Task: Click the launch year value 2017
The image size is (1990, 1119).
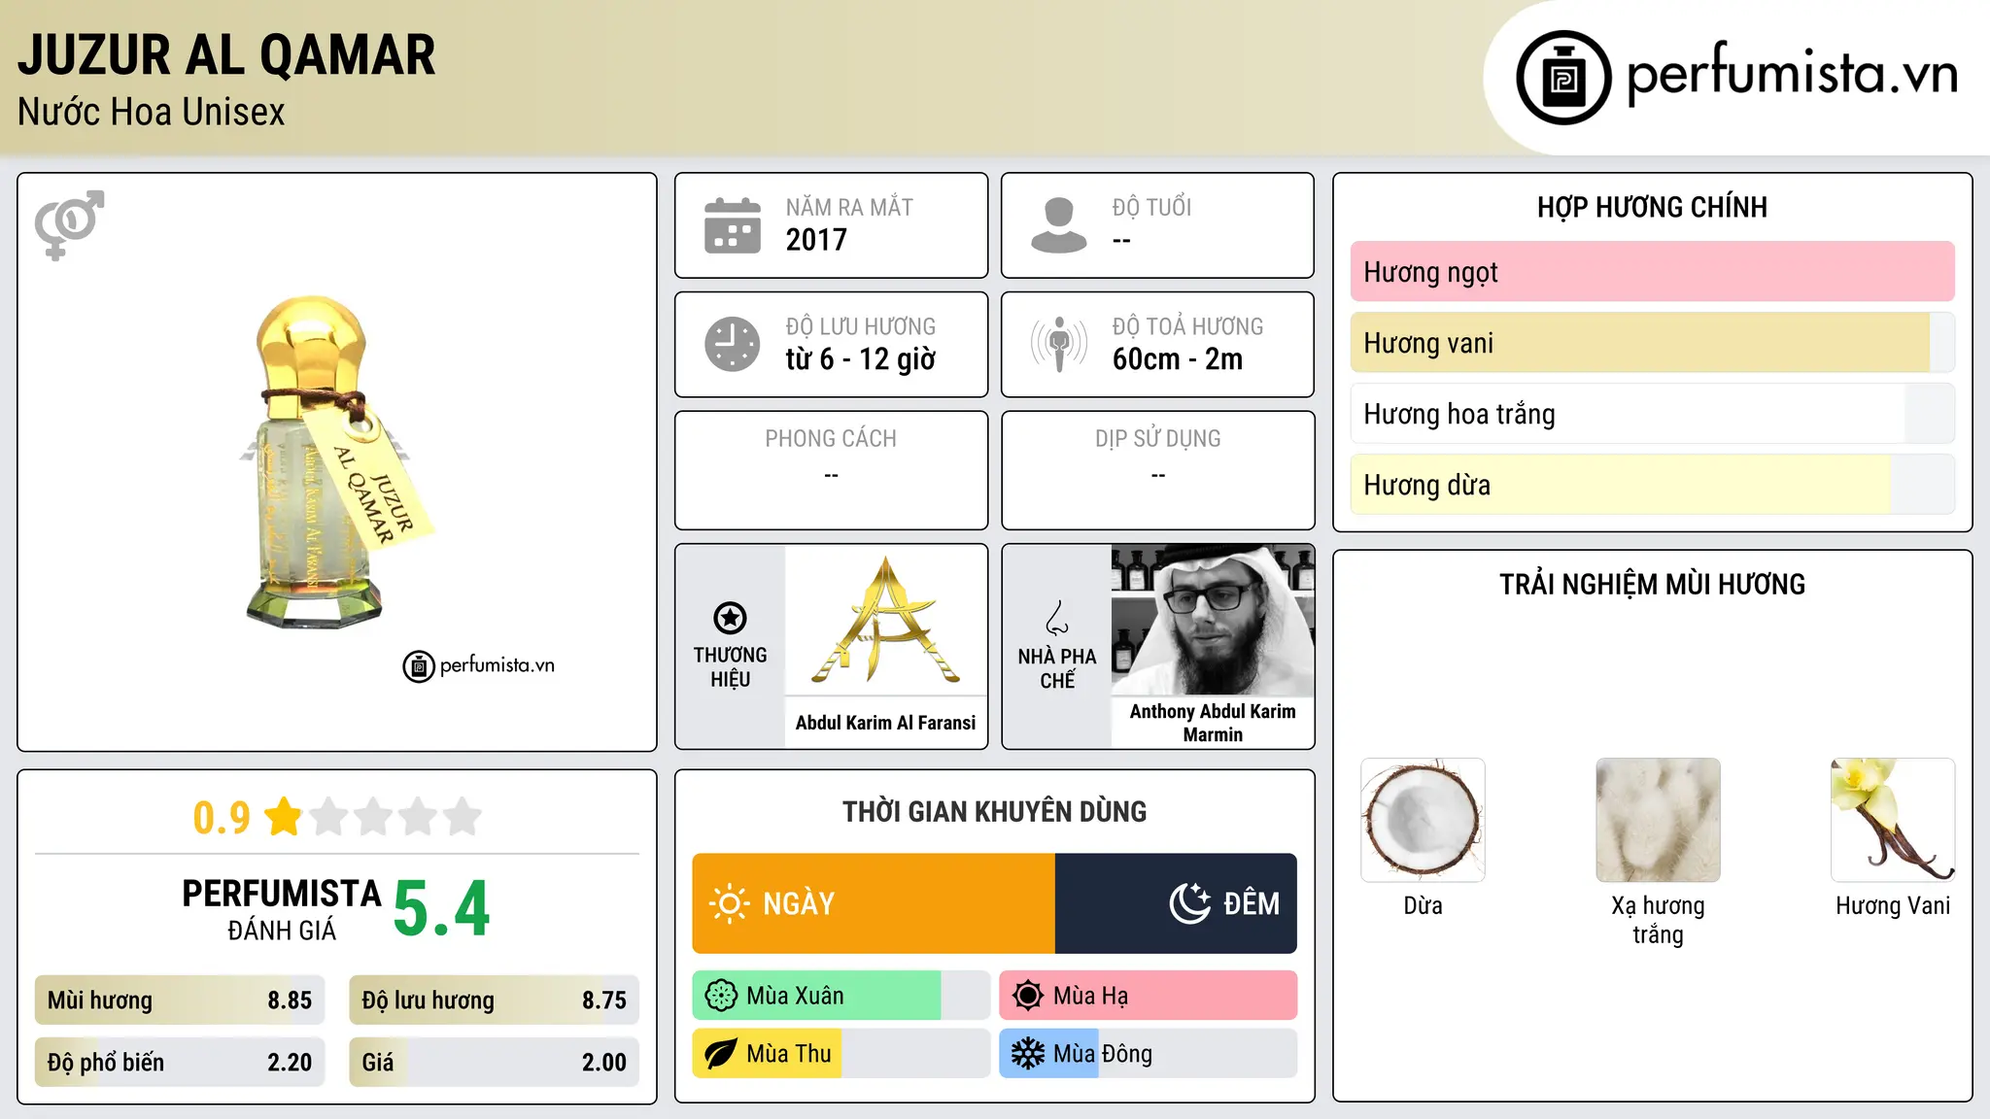Action: coord(816,240)
